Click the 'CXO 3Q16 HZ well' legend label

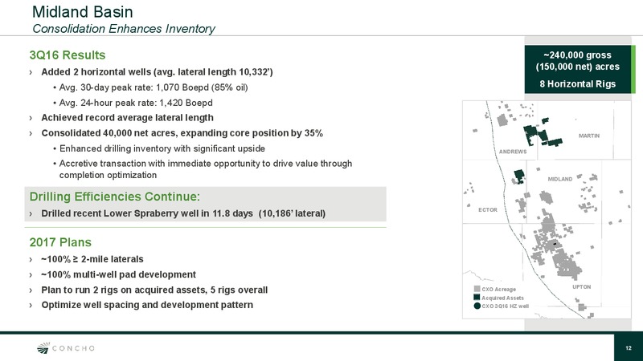point(505,306)
